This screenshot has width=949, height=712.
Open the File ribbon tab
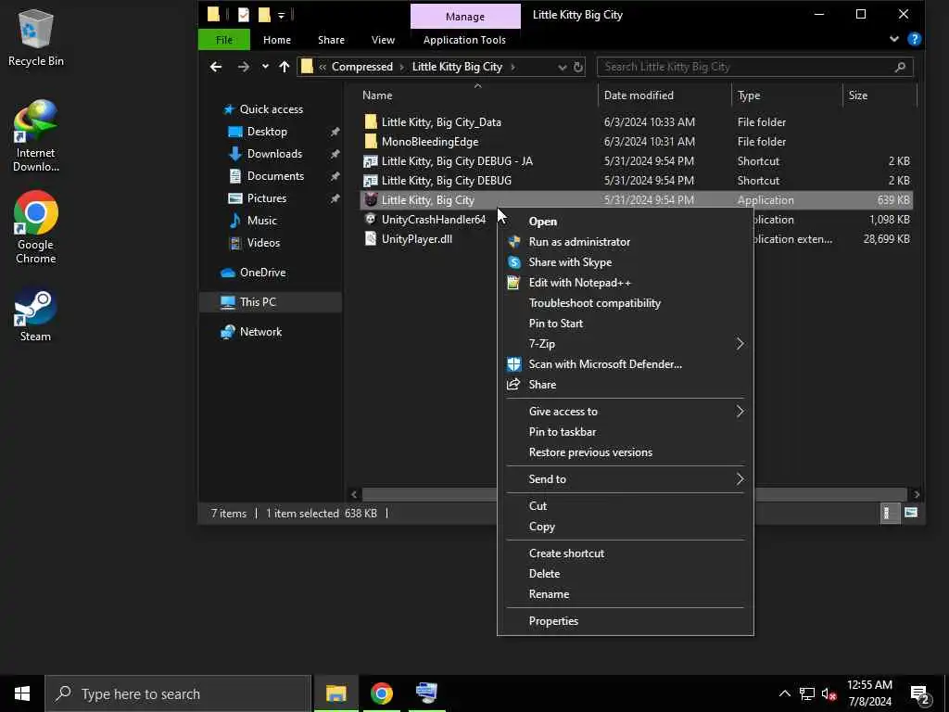[x=224, y=40]
